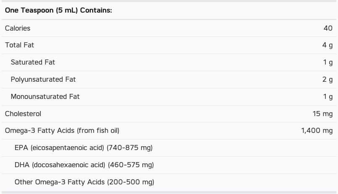338x194 pixels.
Task: Click the 4 g total fat value
Action: click(x=328, y=45)
